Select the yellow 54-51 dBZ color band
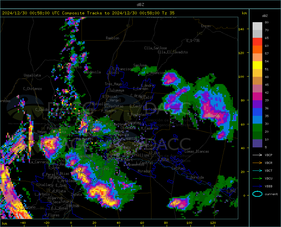The width and height of the screenshot is (281, 227). [x=257, y=65]
